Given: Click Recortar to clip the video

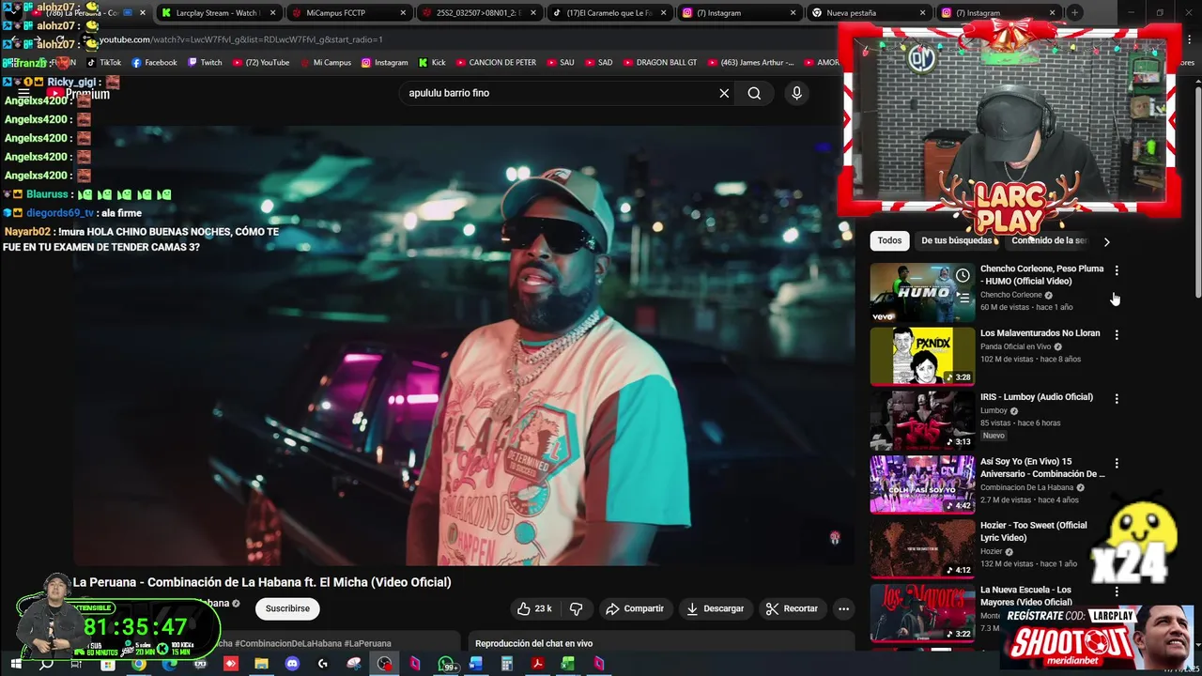Looking at the screenshot, I should coord(792,608).
